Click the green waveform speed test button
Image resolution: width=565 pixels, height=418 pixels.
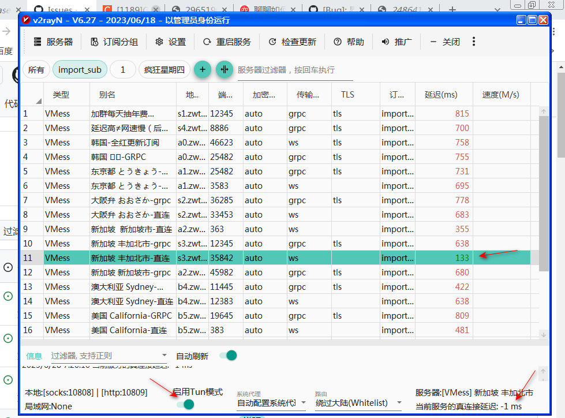tap(224, 69)
